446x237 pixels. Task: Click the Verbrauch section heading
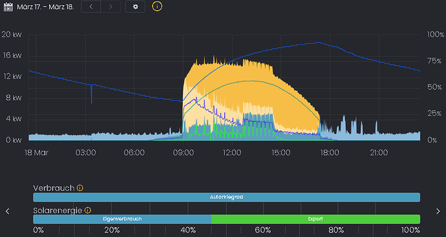(x=54, y=188)
